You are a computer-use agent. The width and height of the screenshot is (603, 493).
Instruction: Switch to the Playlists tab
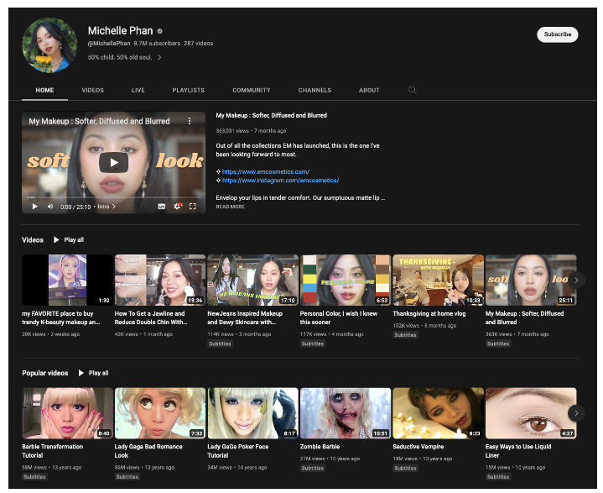[x=188, y=90]
